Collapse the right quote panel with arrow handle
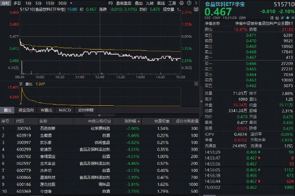The image size is (295, 196). (201, 101)
